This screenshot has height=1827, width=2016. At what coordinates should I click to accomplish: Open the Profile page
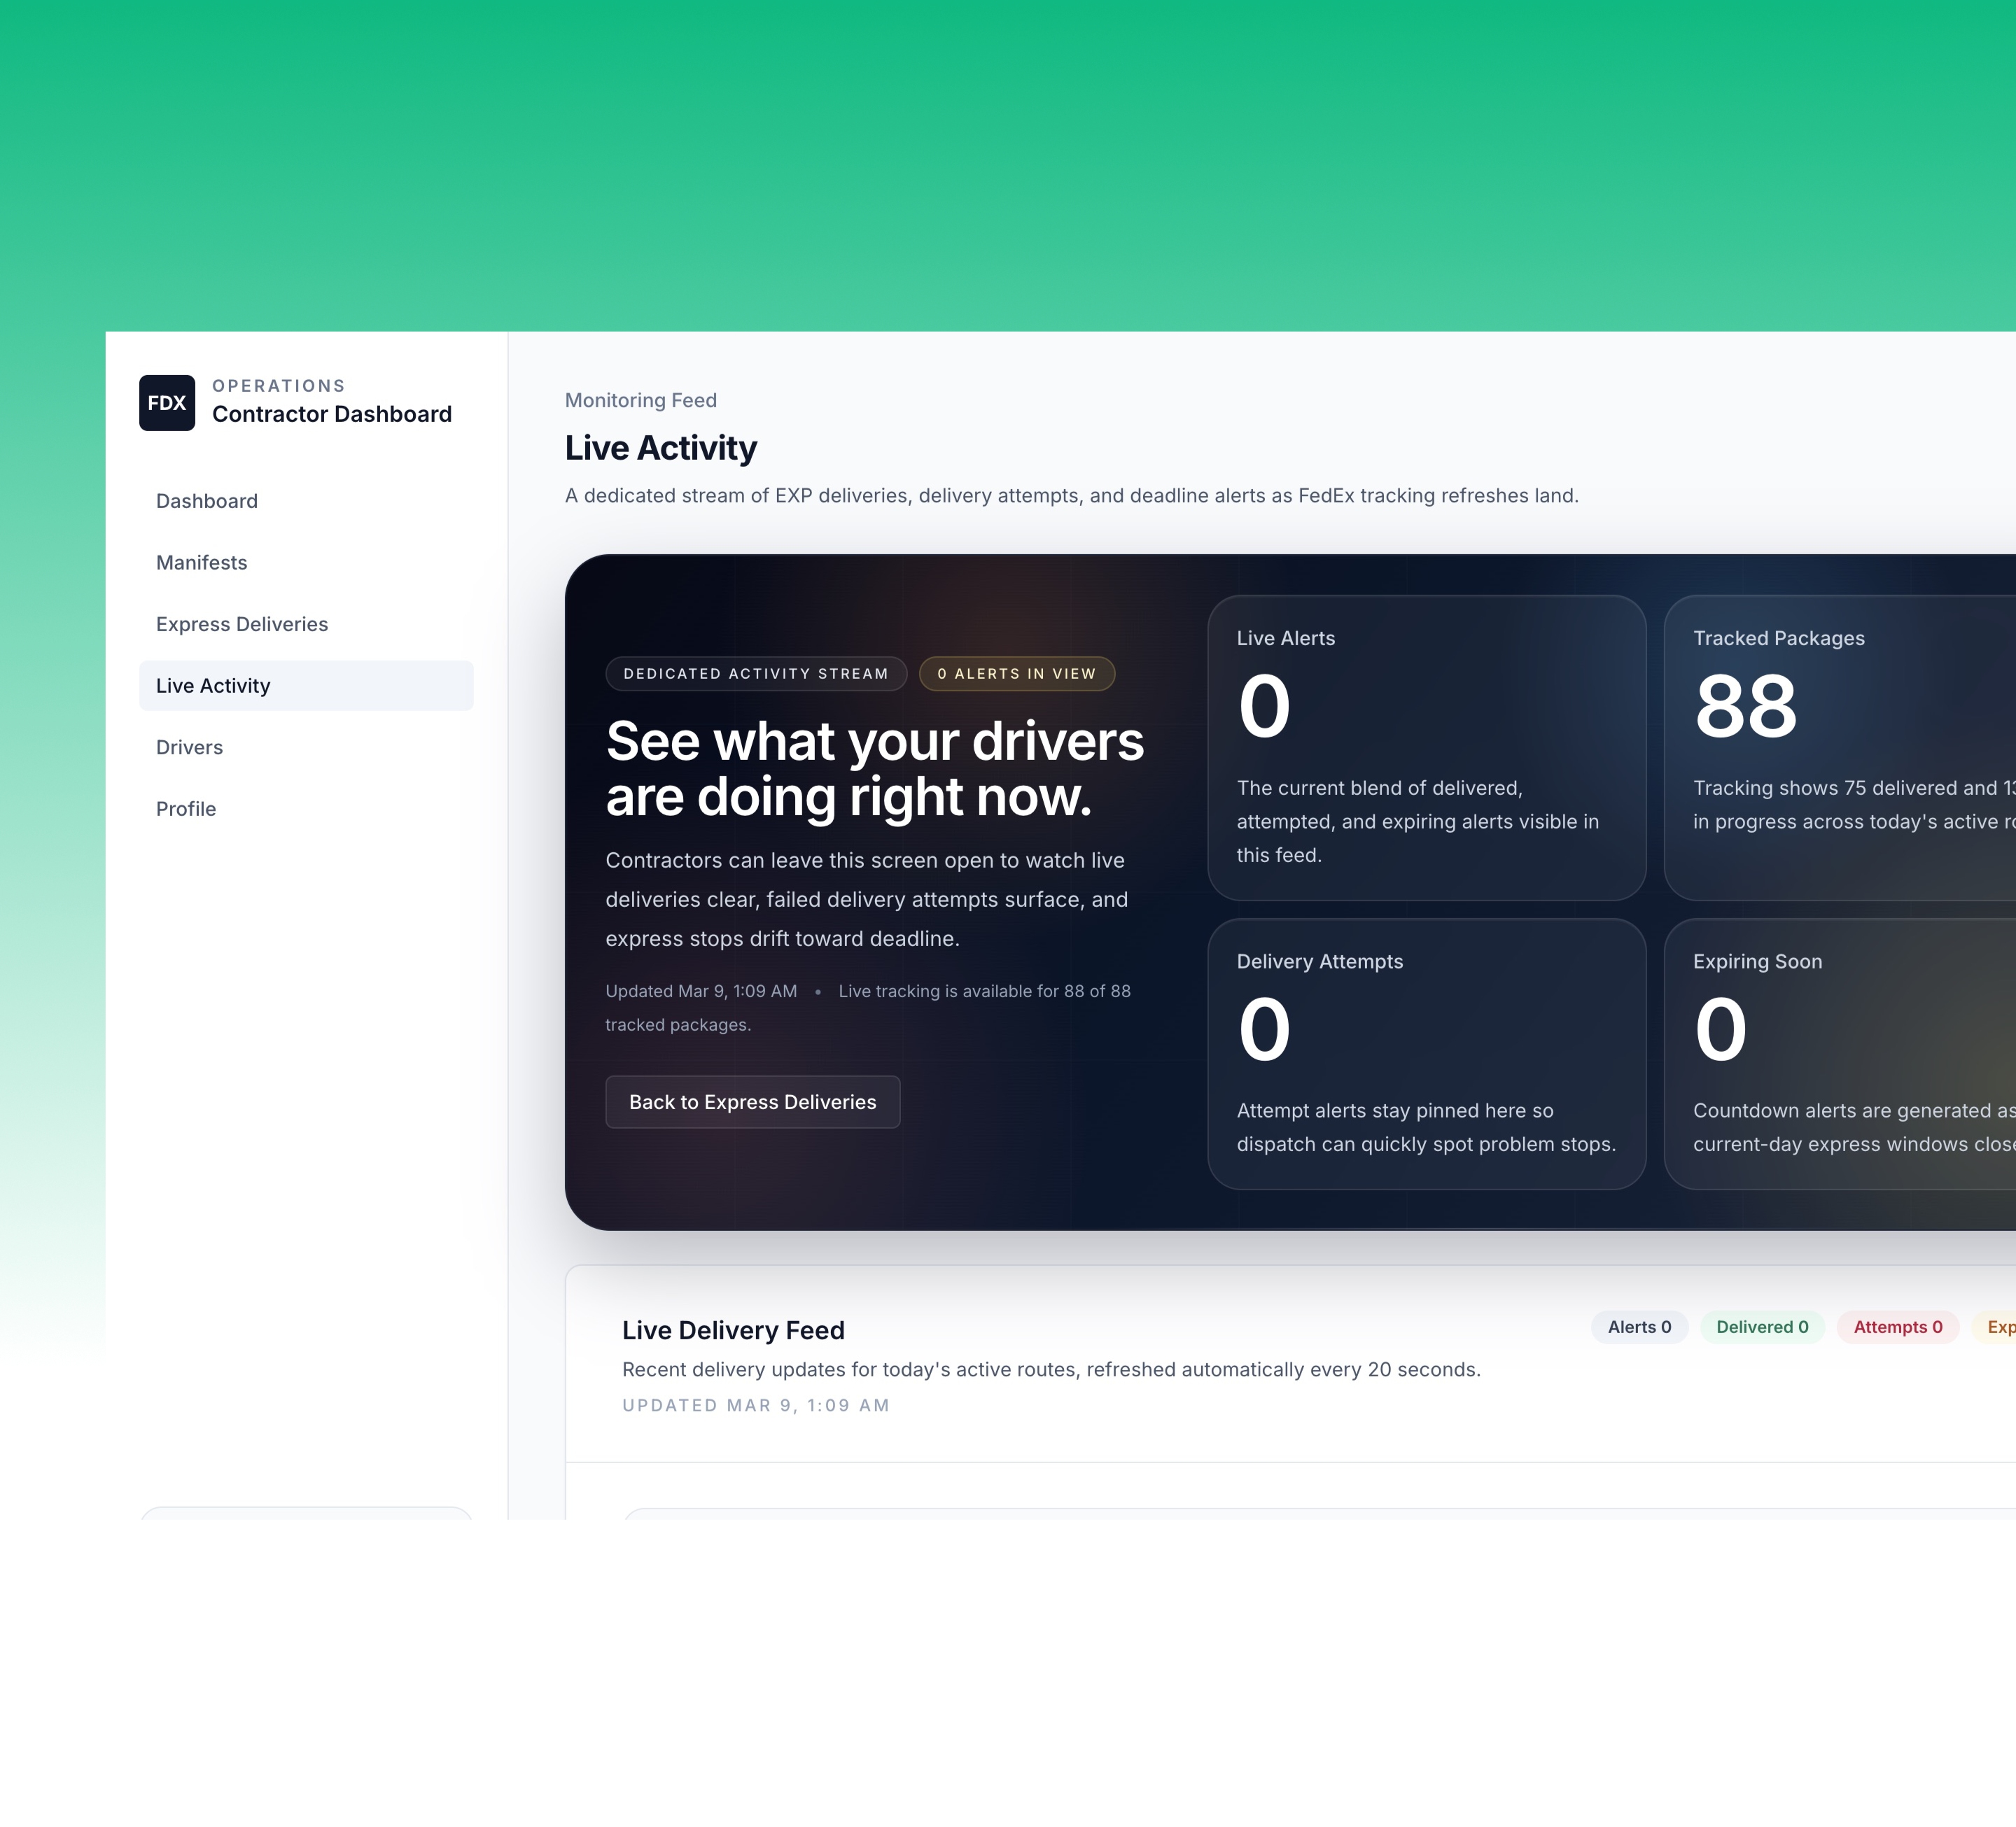[185, 809]
